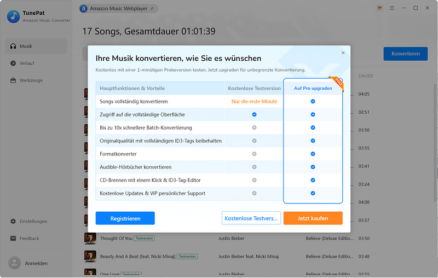Click the Jetzt kaufen button
The width and height of the screenshot is (438, 278).
tap(313, 218)
